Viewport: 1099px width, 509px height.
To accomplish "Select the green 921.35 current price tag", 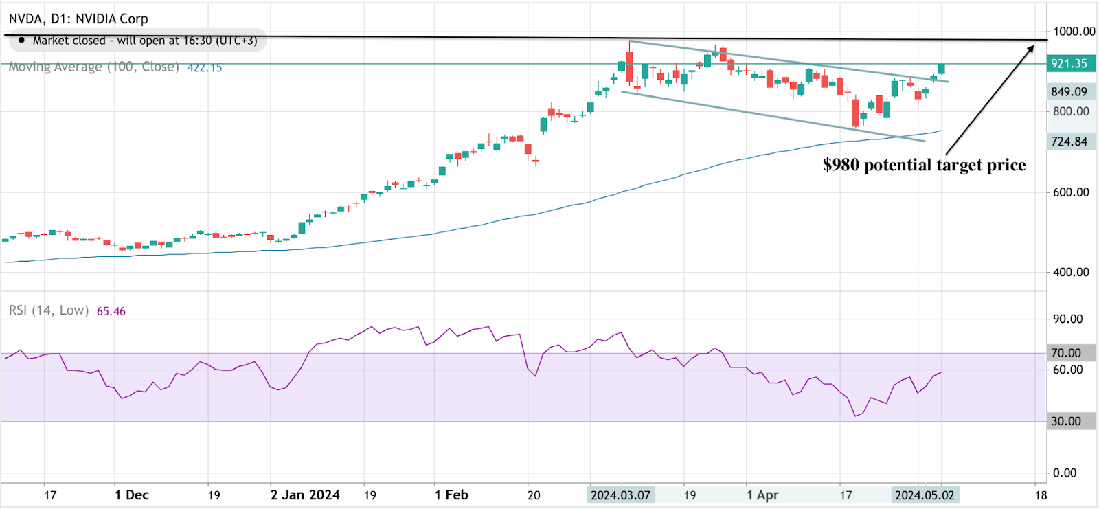I will tap(1069, 64).
